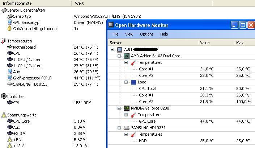Maximize the Open Hardware Monitor window
The width and height of the screenshot is (255, 148).
coord(243,25)
